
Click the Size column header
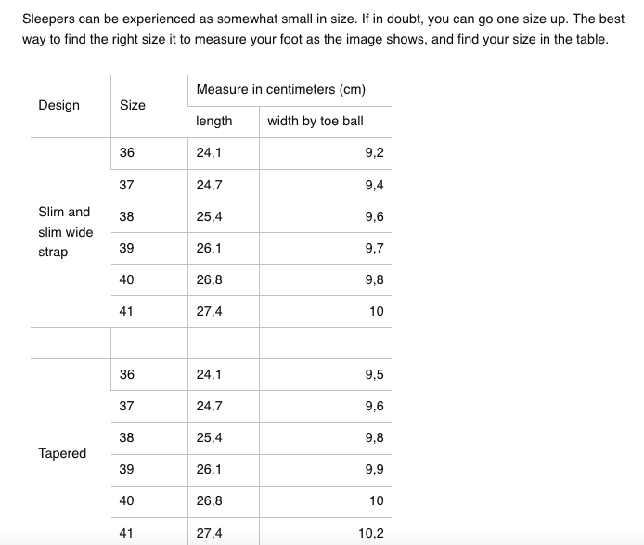pos(133,105)
